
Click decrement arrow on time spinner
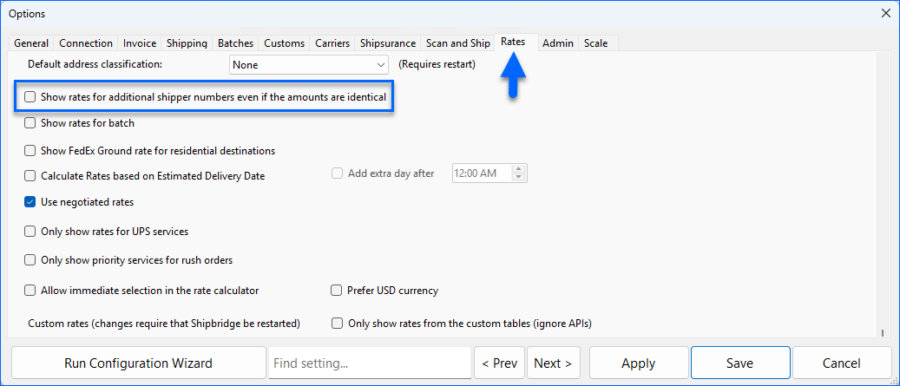click(x=519, y=178)
